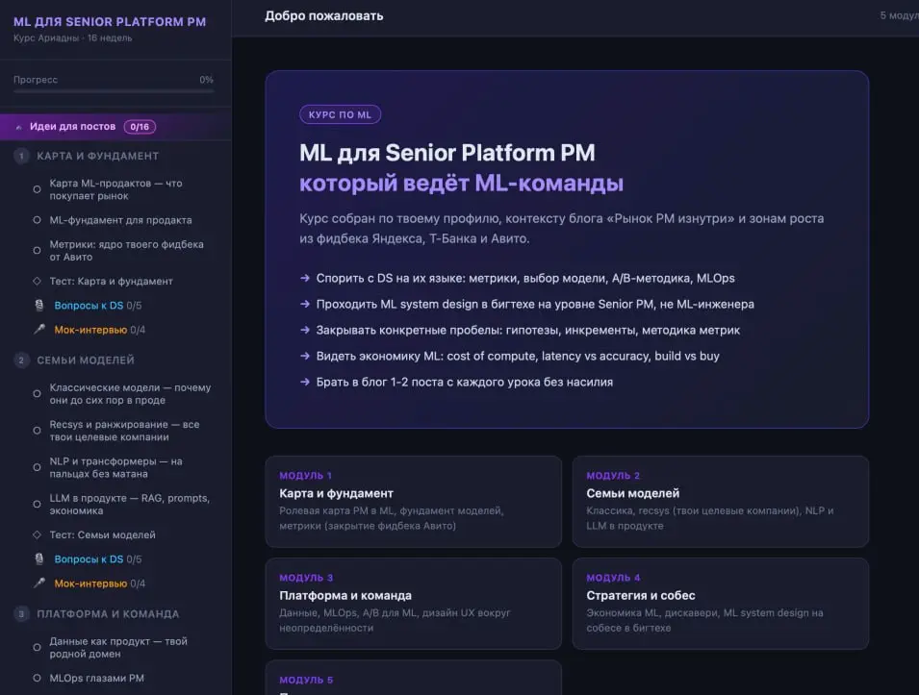Click the Курс по ML badge

340,114
